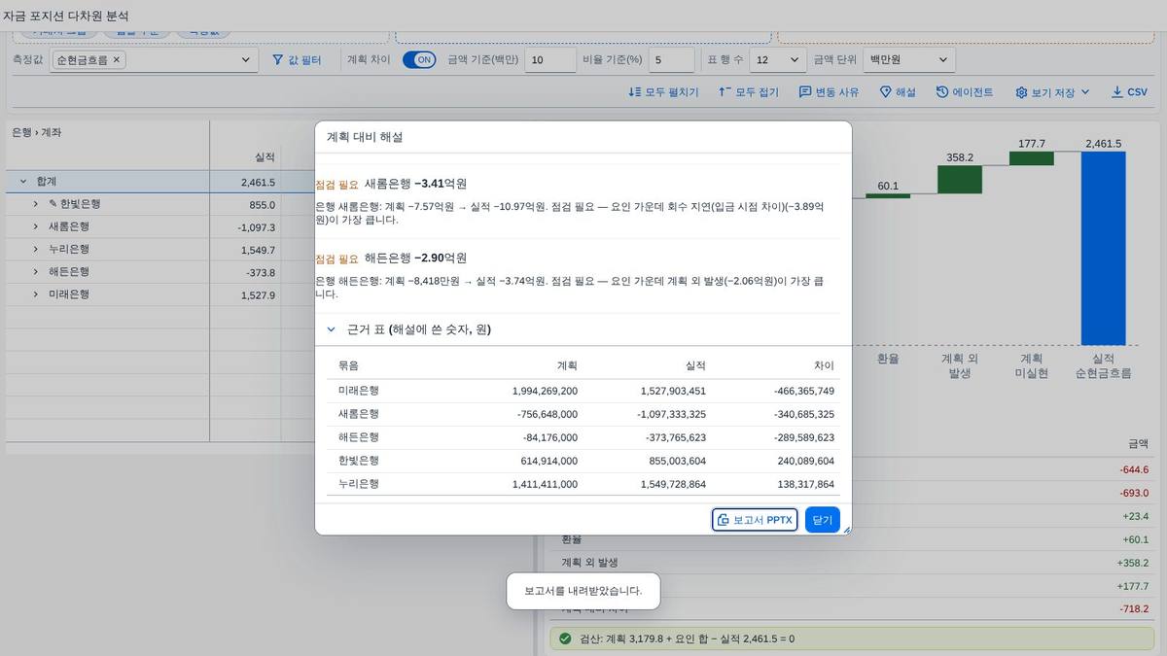The image size is (1167, 656).
Task: Download data with the CSV button
Action: 1129,92
